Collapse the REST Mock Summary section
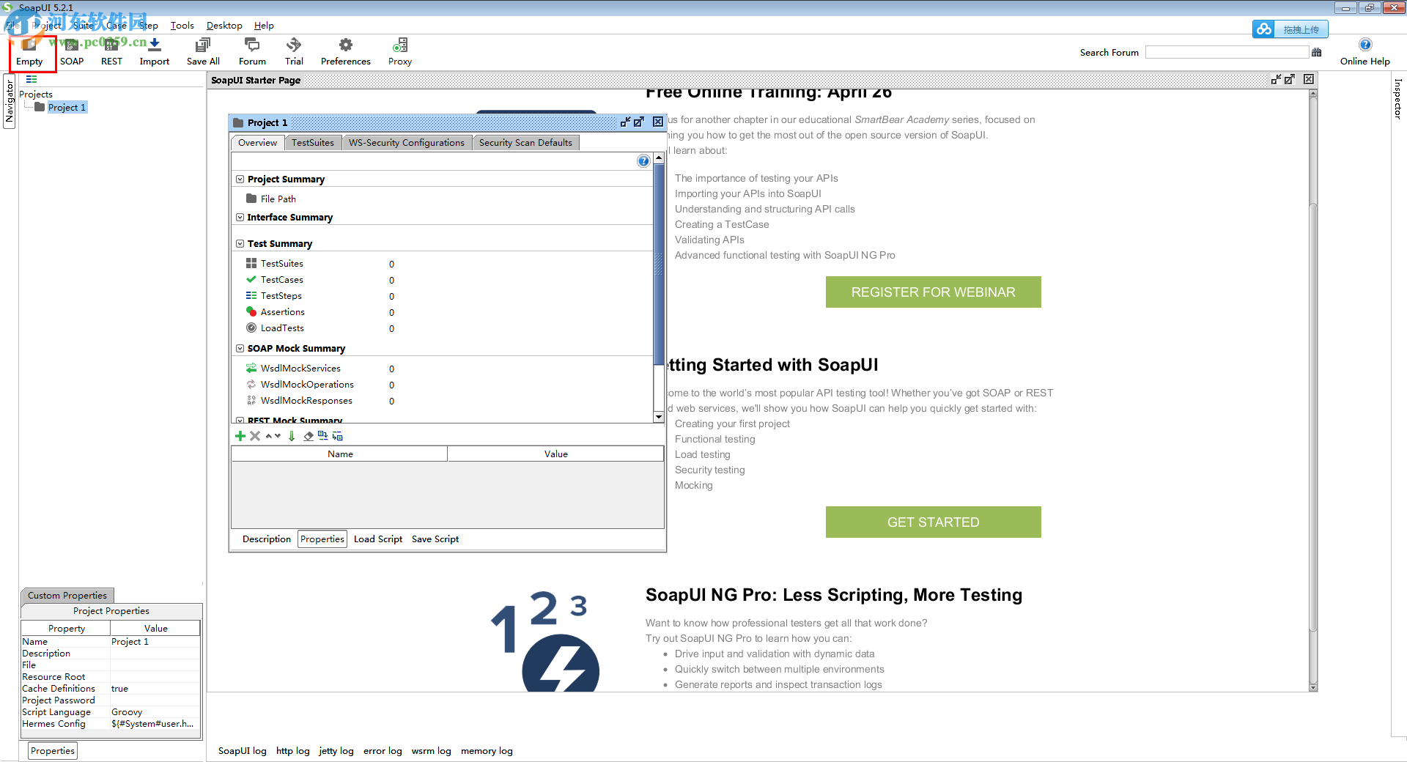The height and width of the screenshot is (762, 1407). 240,421
